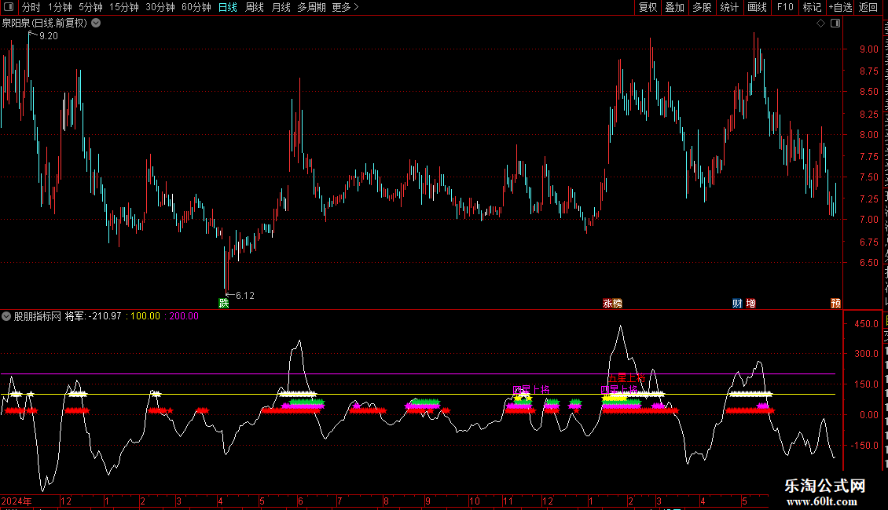Click the 300.0 indicator axis label
The width and height of the screenshot is (888, 510).
tap(867, 354)
